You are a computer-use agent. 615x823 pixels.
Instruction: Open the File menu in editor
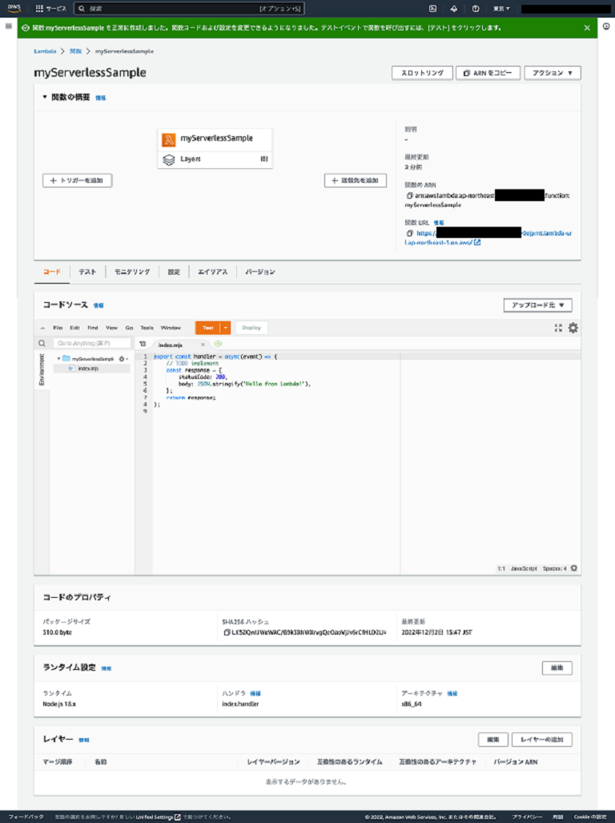tap(58, 328)
